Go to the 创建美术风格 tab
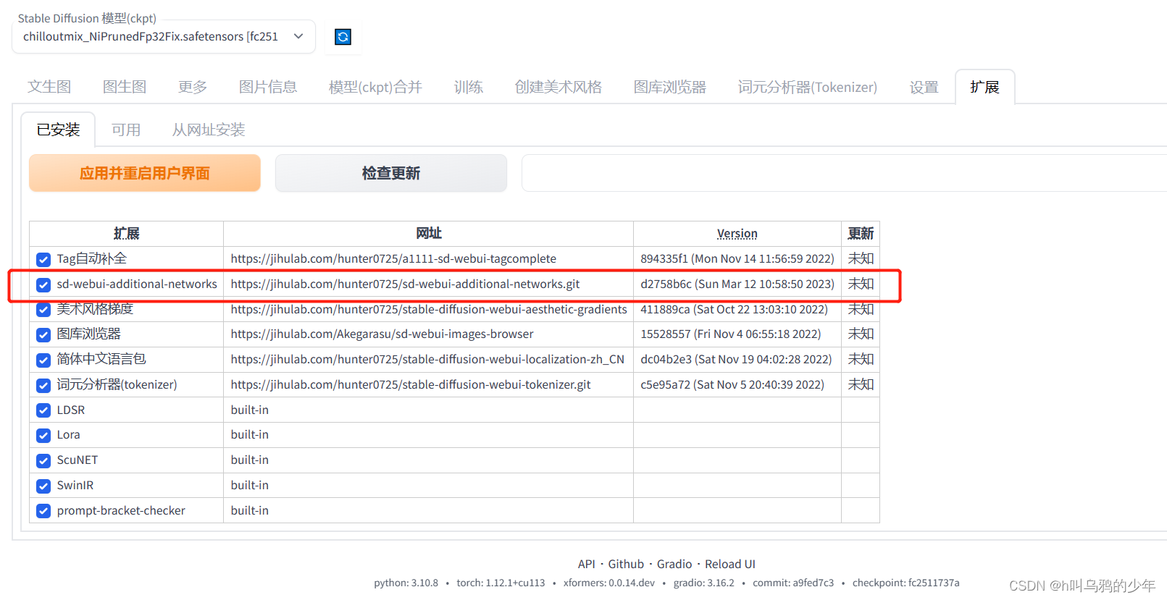This screenshot has width=1167, height=600. pos(559,87)
